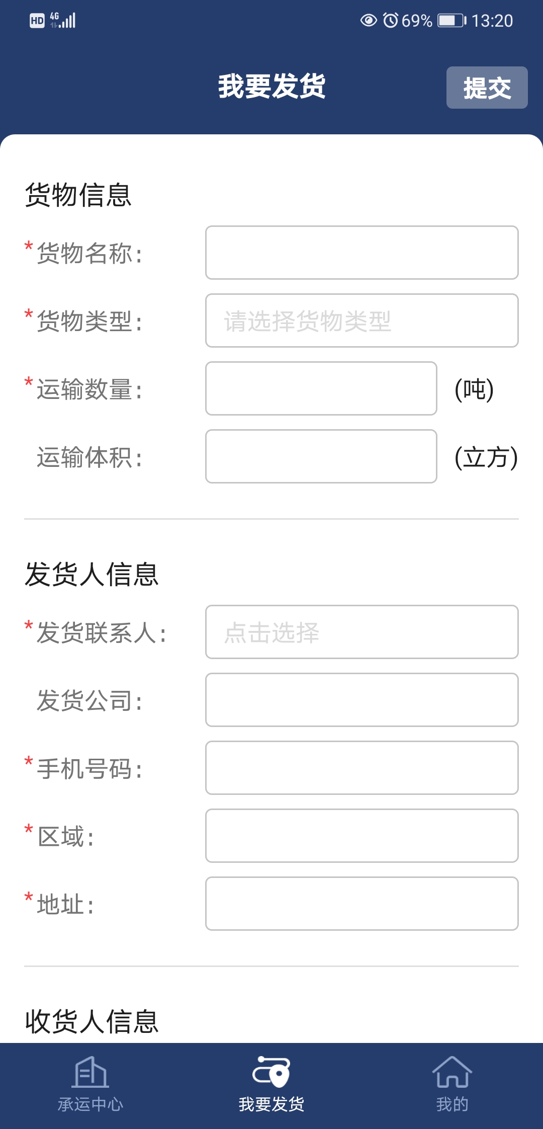This screenshot has height=1129, width=543.
Task: Tap the battery status icon
Action: tap(451, 20)
